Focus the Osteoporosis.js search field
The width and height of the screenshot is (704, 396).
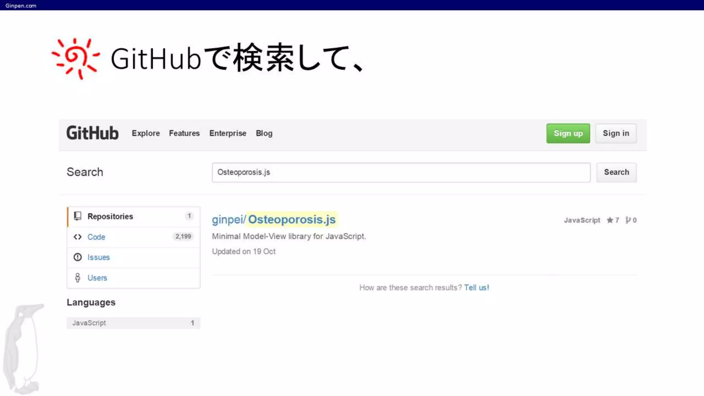401,173
